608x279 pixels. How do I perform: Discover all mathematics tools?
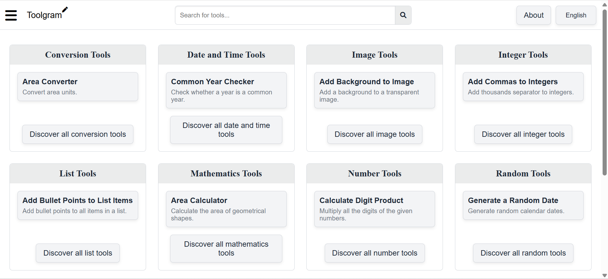click(x=226, y=249)
